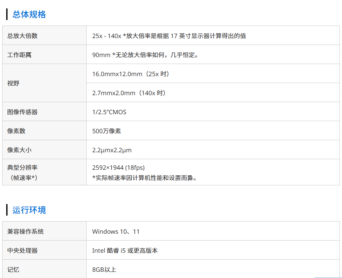This screenshot has height=278, width=342.
Task: Select the 视野 row label
Action: click(13, 83)
